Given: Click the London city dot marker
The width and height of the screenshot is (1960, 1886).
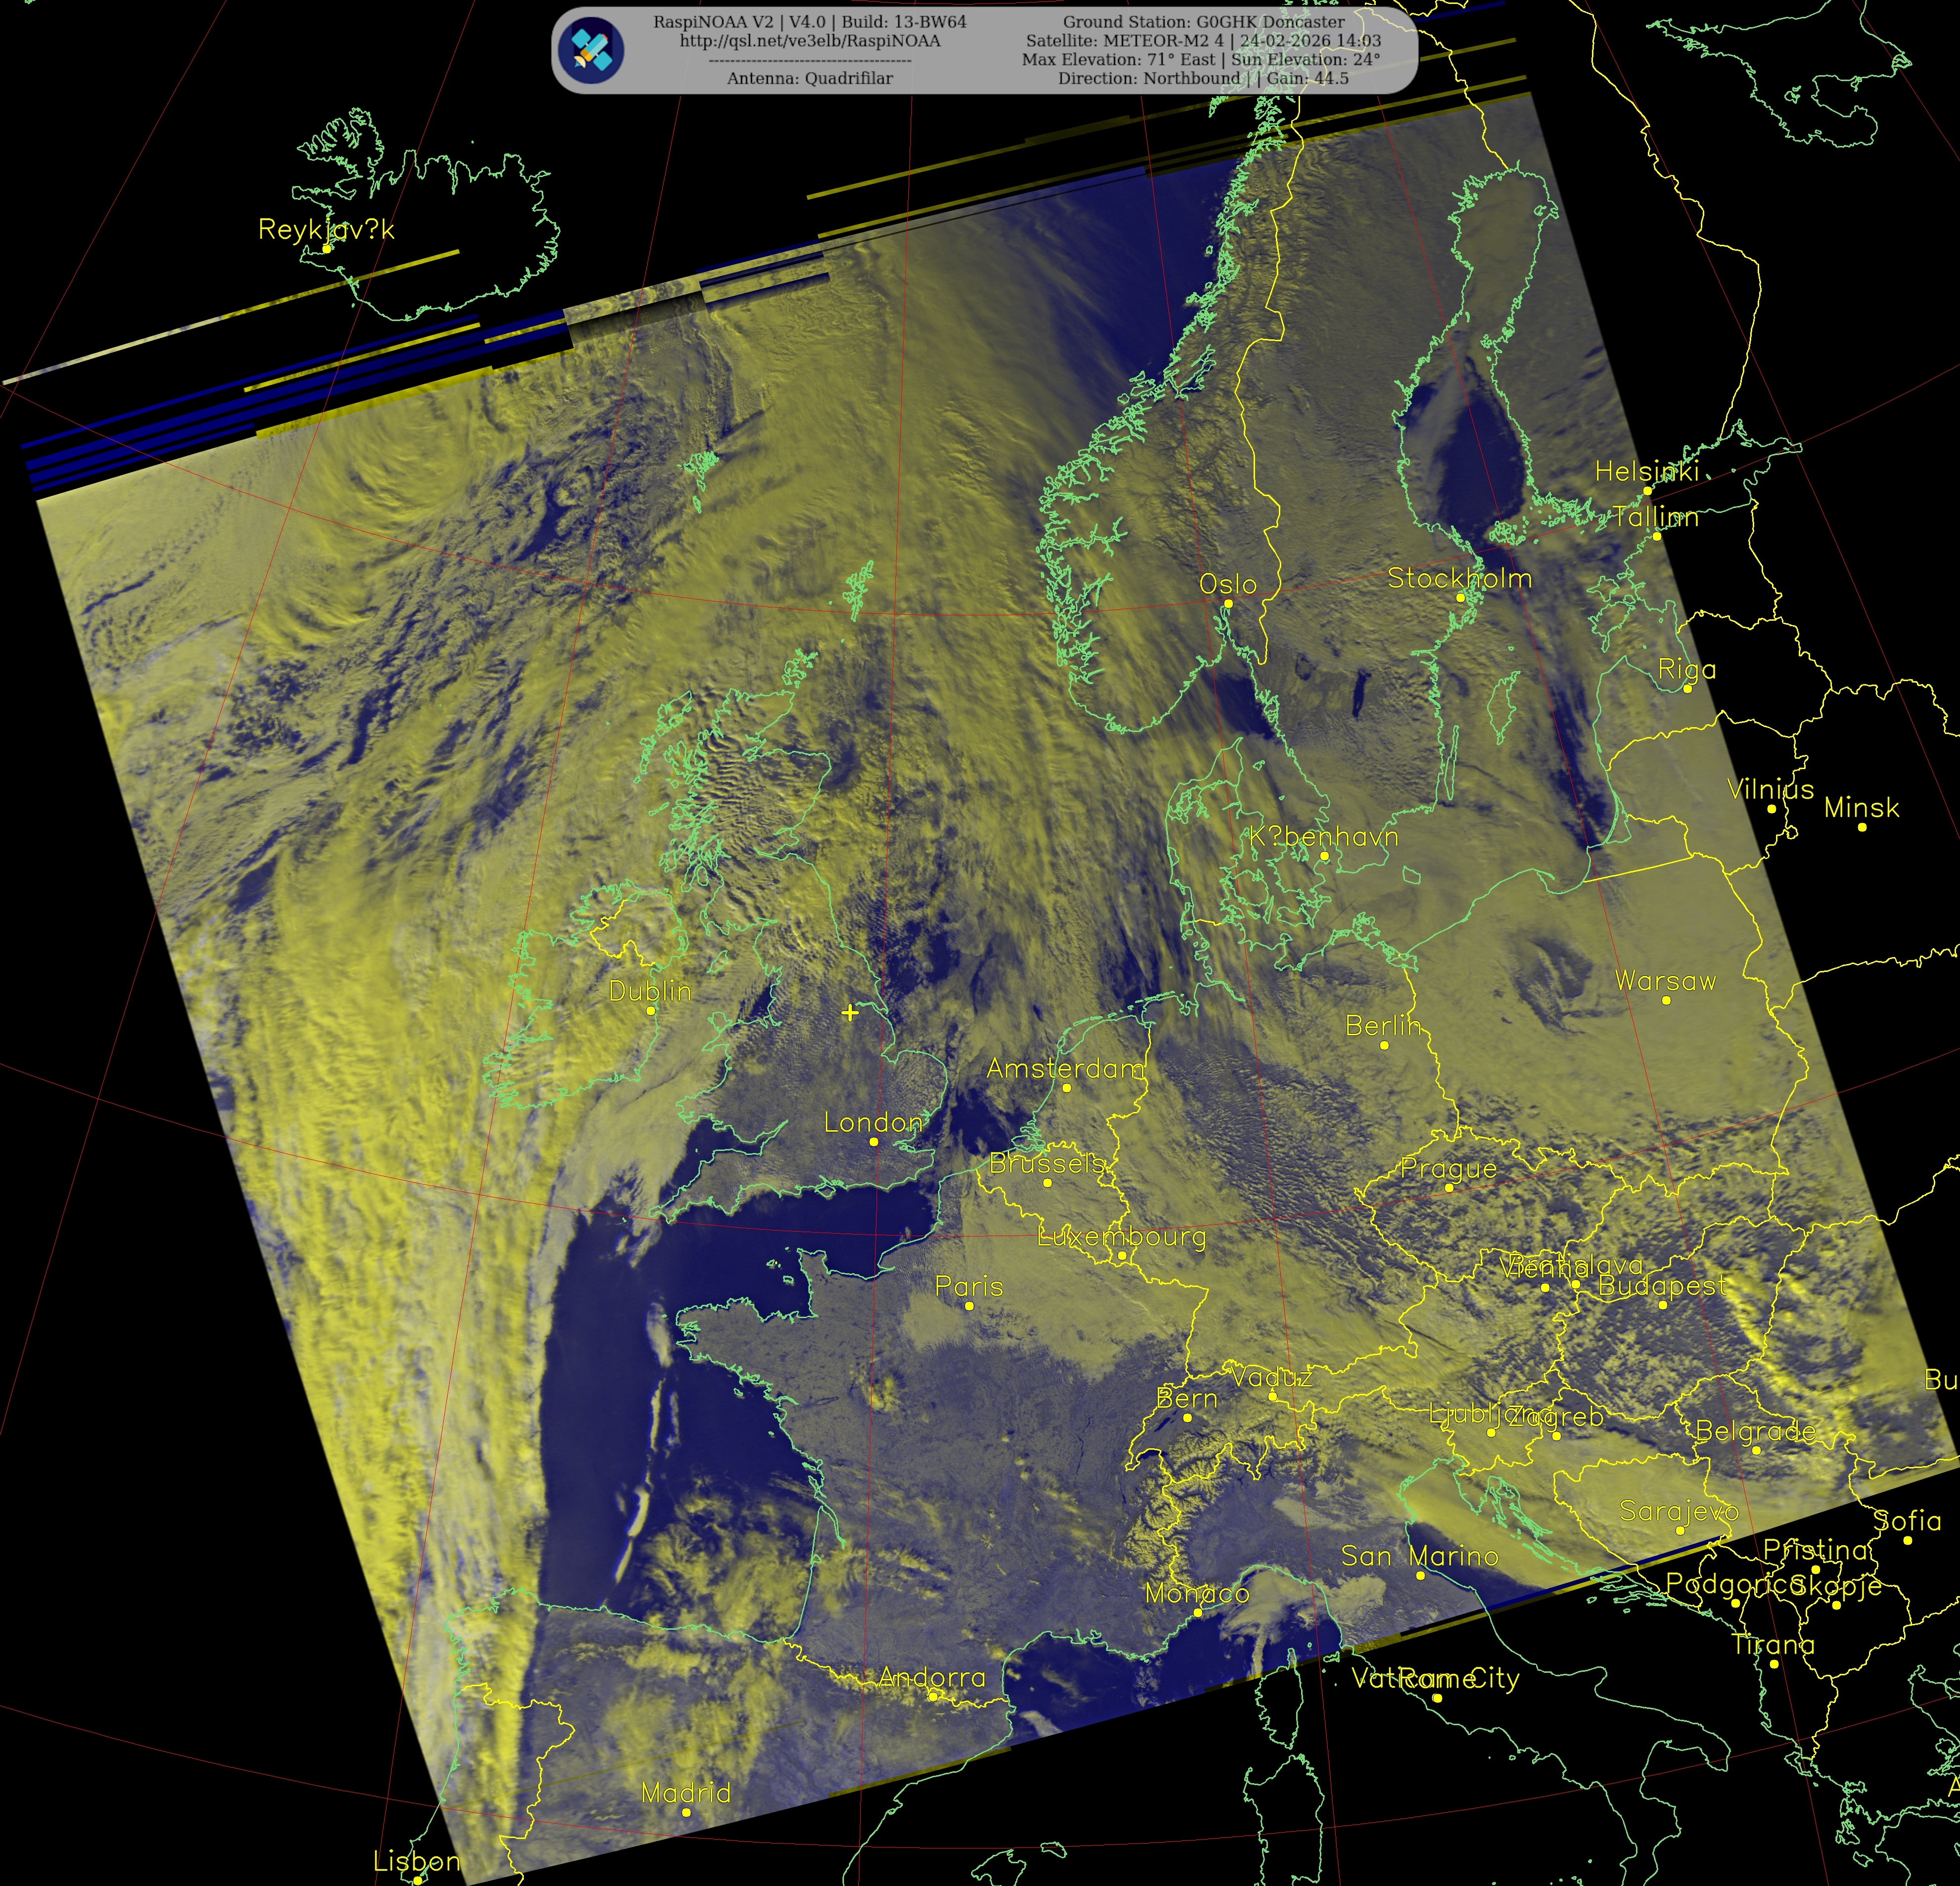Looking at the screenshot, I should point(873,1142).
